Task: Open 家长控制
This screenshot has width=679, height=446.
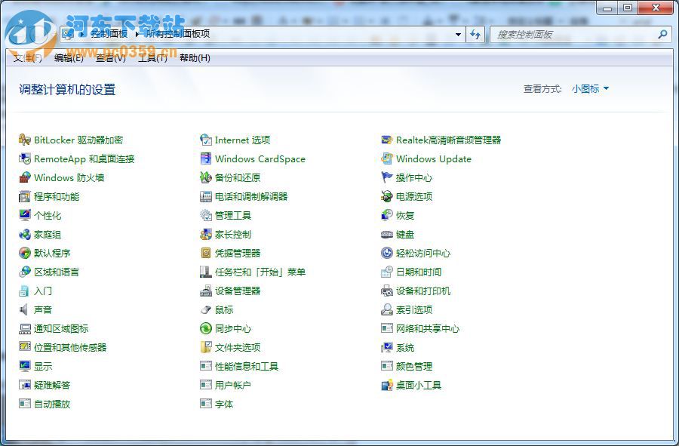Action: pyautogui.click(x=234, y=234)
